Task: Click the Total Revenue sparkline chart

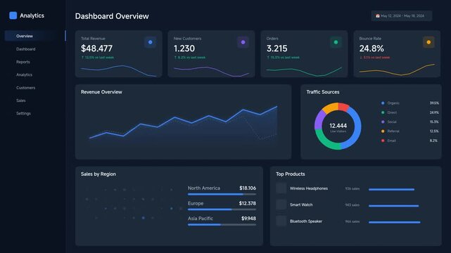Action: pos(118,71)
